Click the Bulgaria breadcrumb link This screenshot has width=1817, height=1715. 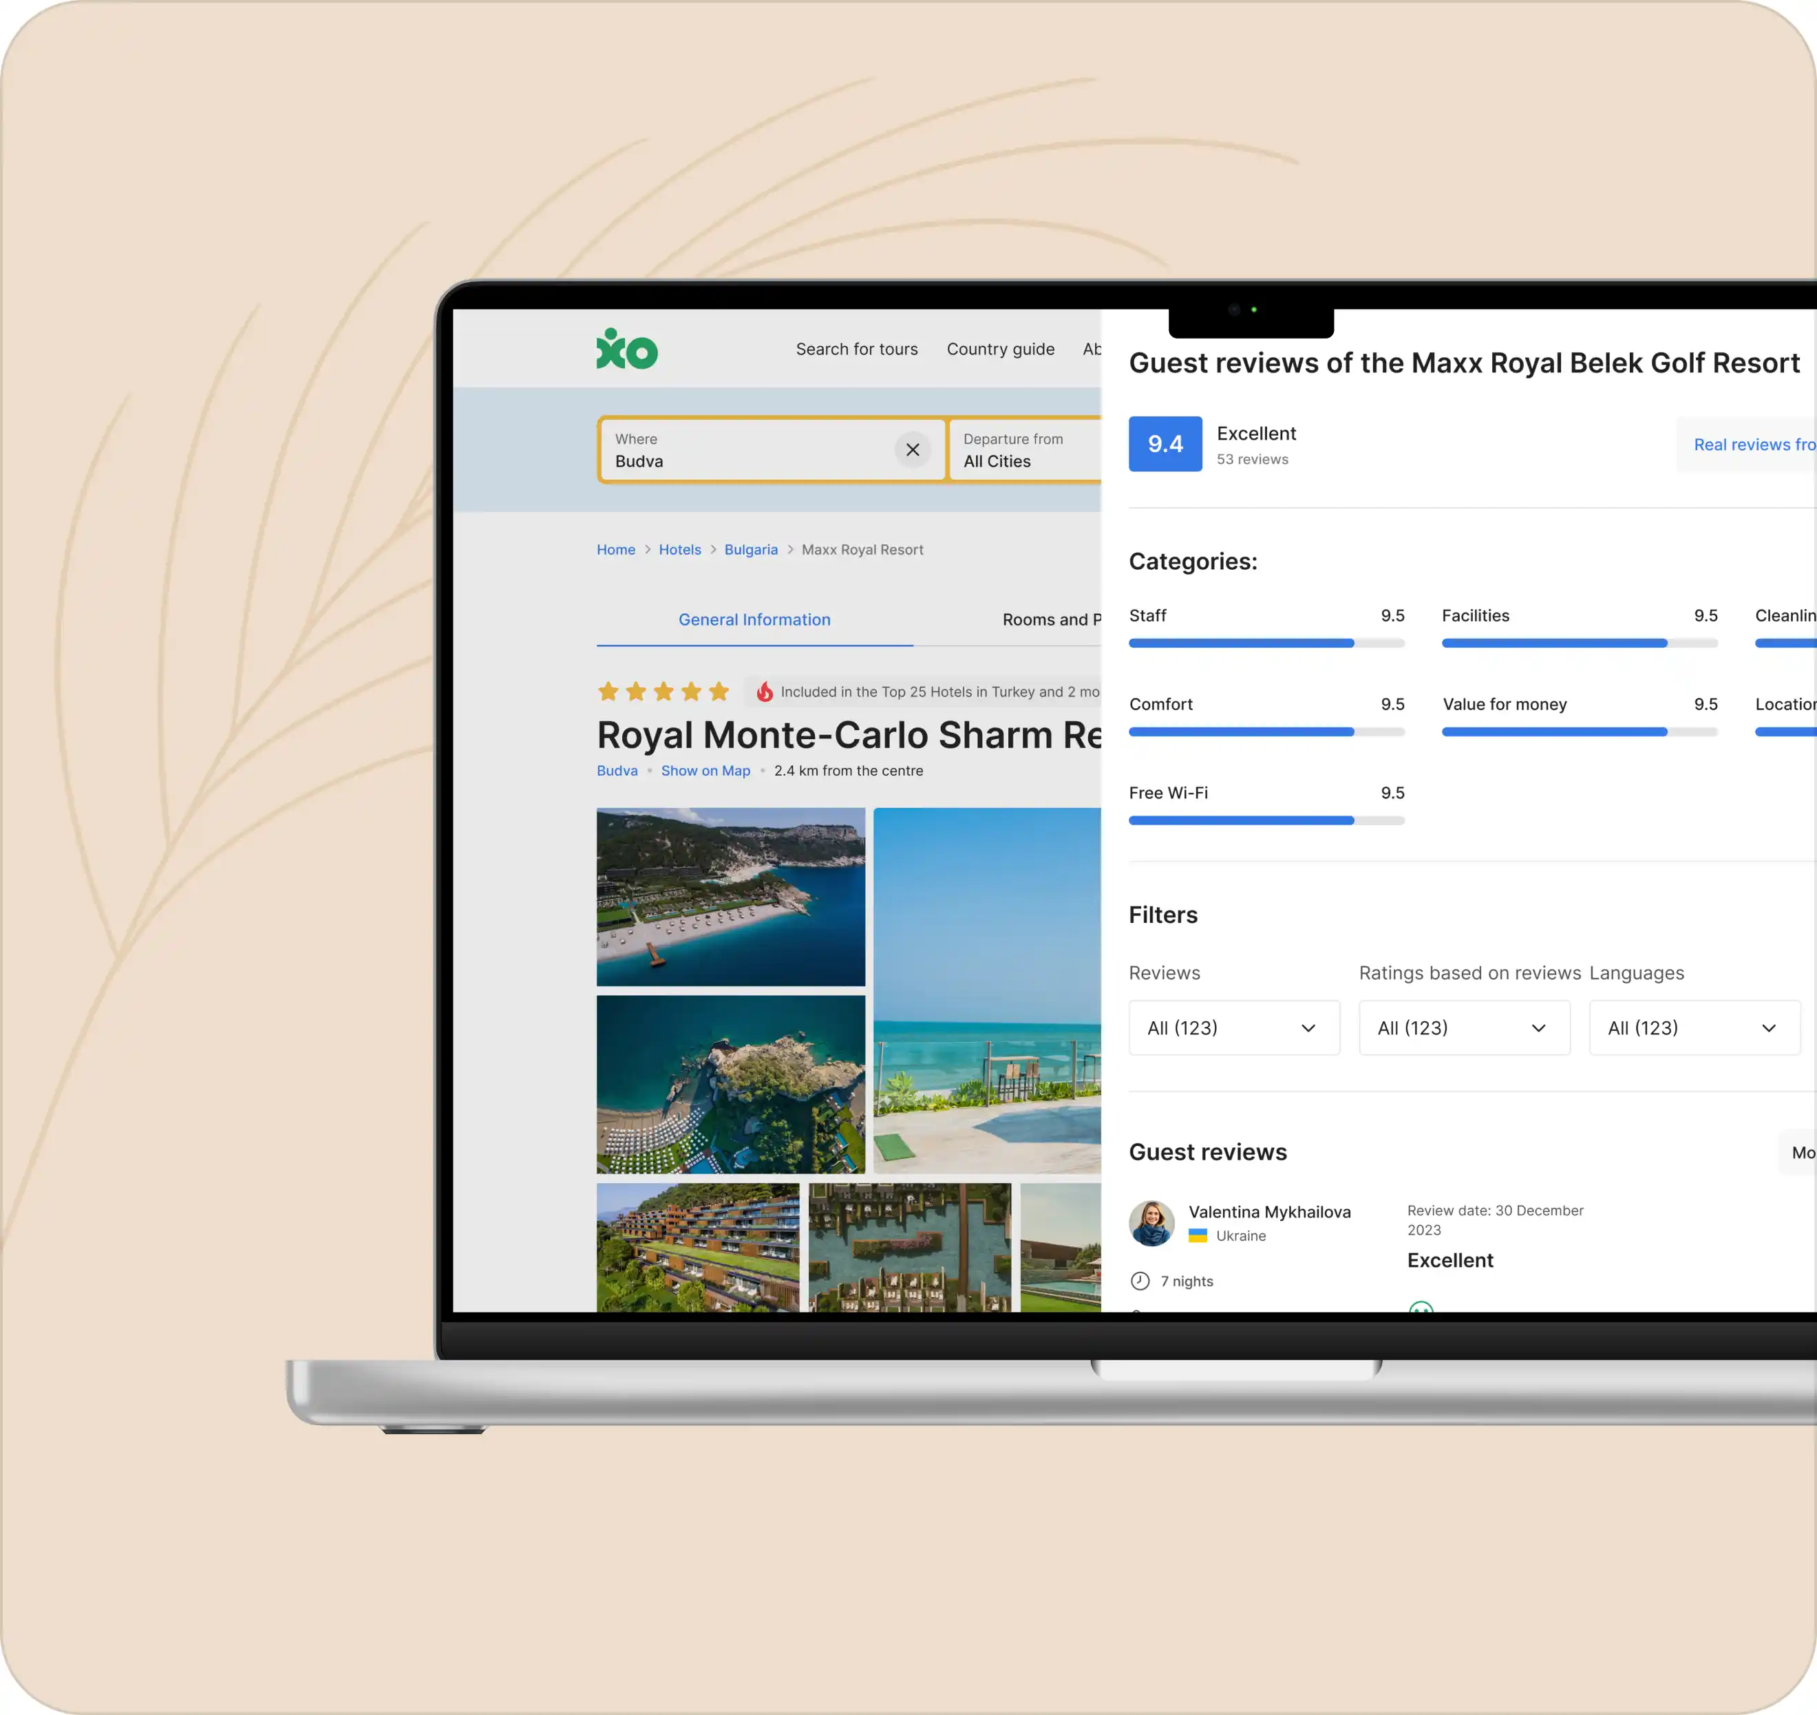pyautogui.click(x=751, y=549)
